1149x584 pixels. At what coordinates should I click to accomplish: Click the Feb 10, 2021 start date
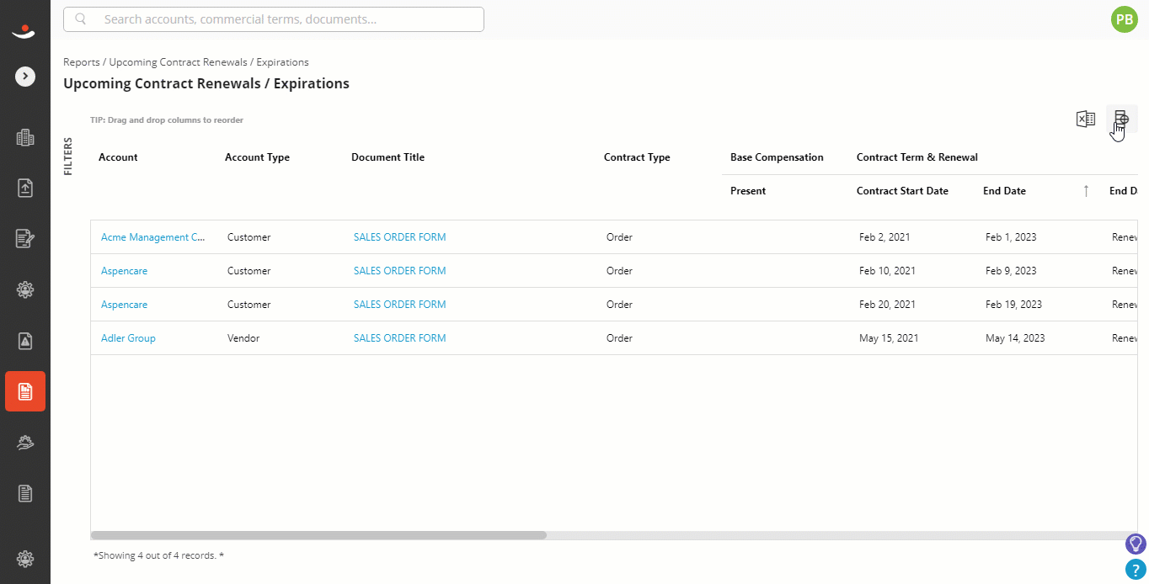pyautogui.click(x=887, y=271)
